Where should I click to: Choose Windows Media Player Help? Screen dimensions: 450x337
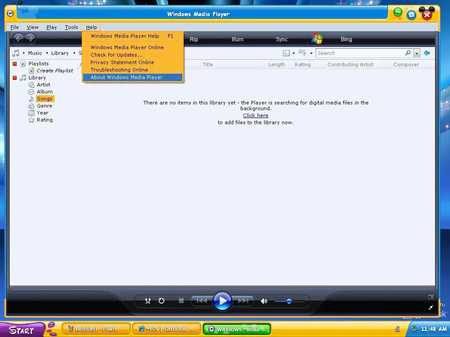coord(133,36)
